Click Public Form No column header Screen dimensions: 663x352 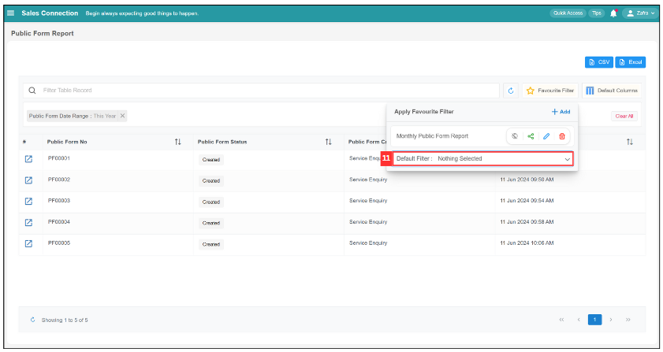(x=67, y=142)
